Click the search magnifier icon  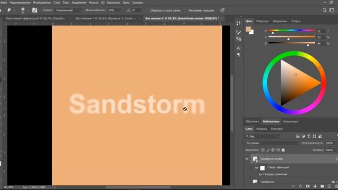pyautogui.click(x=324, y=10)
